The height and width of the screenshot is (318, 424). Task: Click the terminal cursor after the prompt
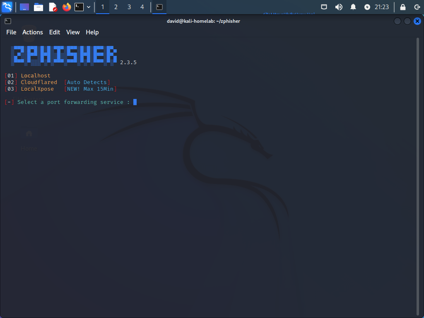135,102
